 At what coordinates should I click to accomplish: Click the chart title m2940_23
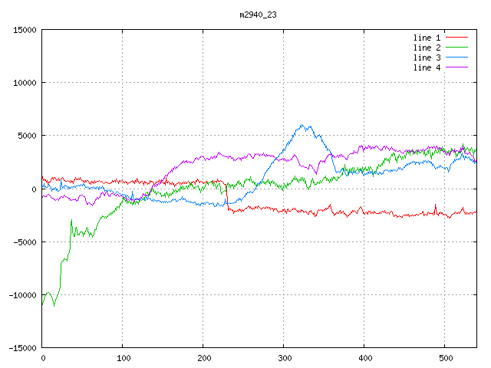tap(257, 15)
